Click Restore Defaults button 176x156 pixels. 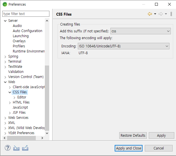click(x=133, y=136)
